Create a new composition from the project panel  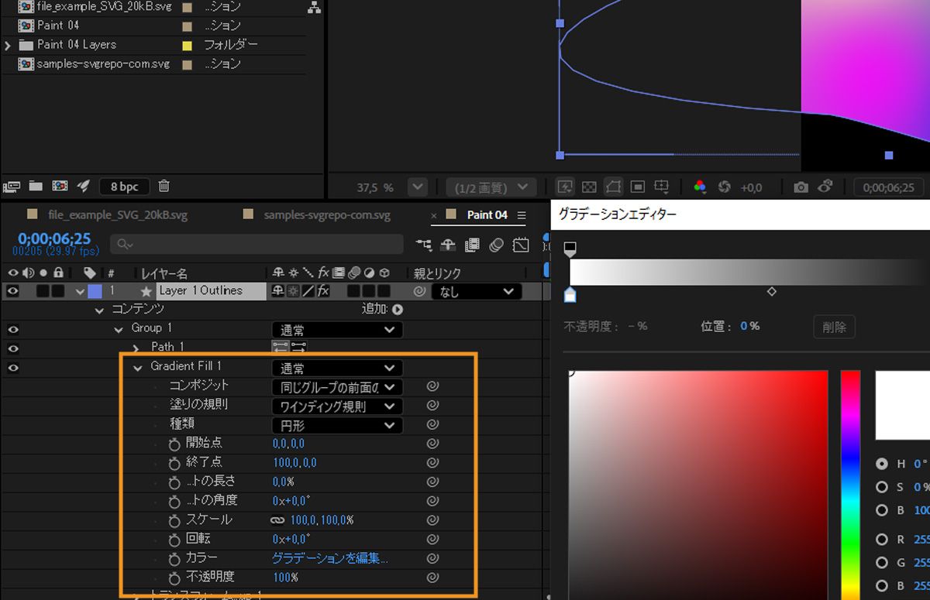60,186
